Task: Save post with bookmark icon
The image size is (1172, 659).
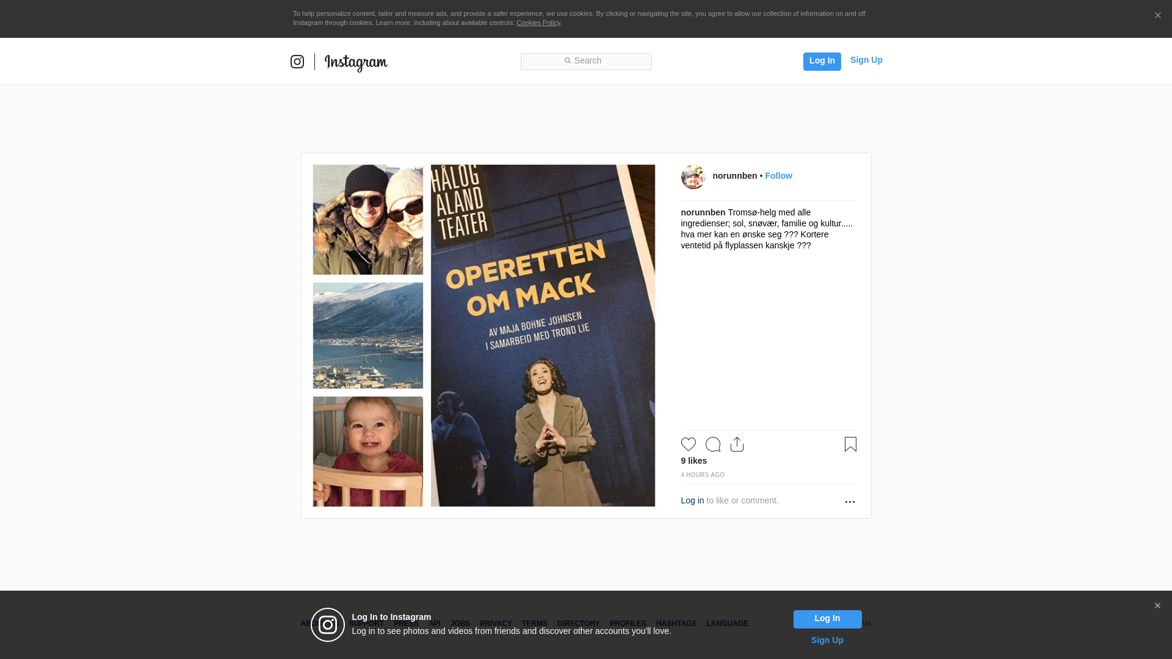Action: 850,444
